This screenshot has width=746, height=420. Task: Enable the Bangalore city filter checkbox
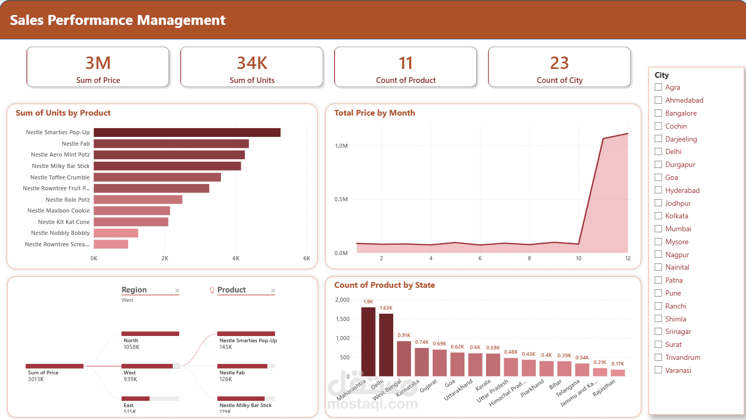(658, 113)
